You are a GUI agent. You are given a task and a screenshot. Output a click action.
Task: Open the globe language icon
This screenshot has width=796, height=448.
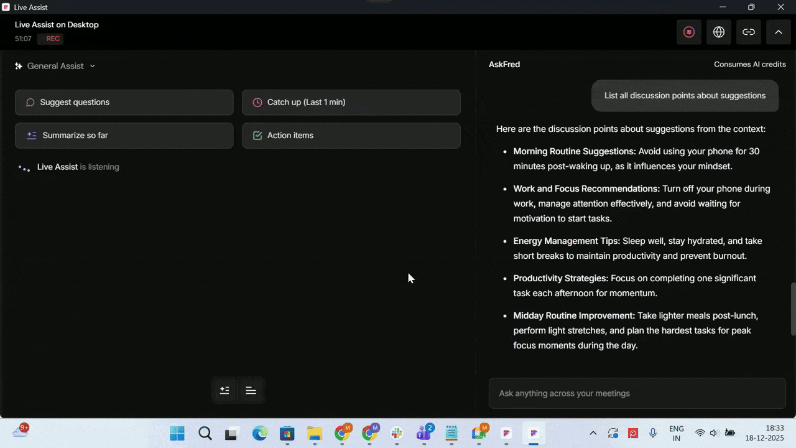pos(719,32)
